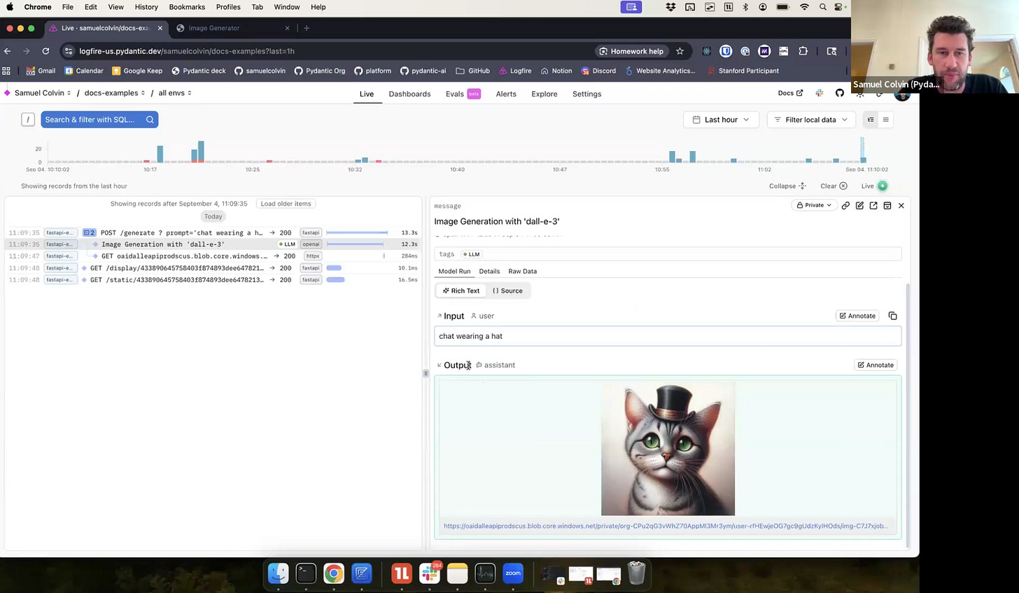Collapse the POST /generate trace children
This screenshot has width=1019, height=593.
tap(89, 232)
